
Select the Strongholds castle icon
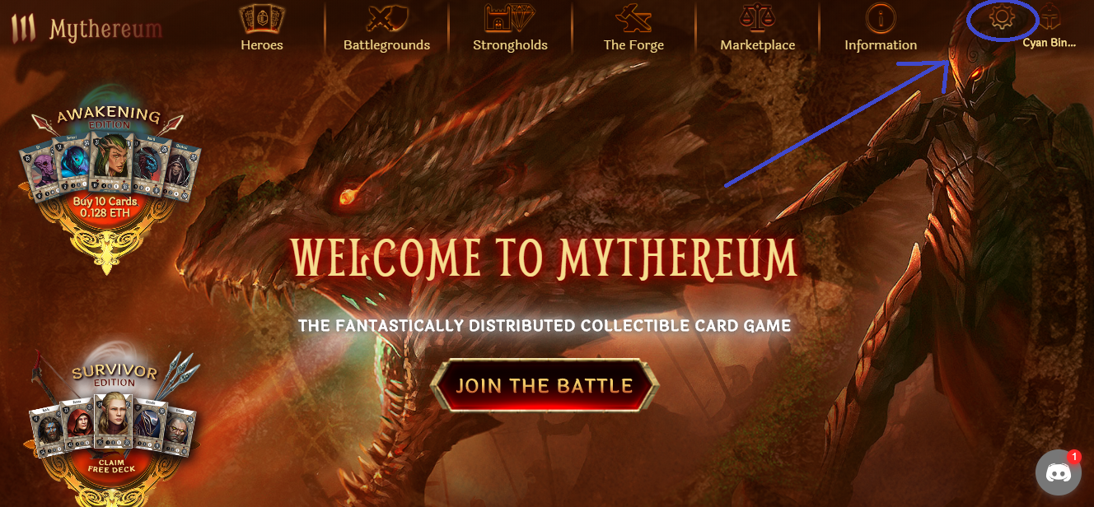(x=510, y=19)
